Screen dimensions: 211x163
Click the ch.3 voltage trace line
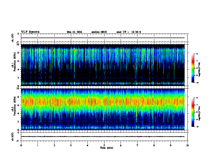click(x=103, y=137)
